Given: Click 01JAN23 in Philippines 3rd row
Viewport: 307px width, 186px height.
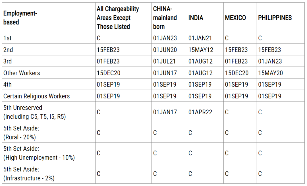Looking at the screenshot, I should [270, 61].
